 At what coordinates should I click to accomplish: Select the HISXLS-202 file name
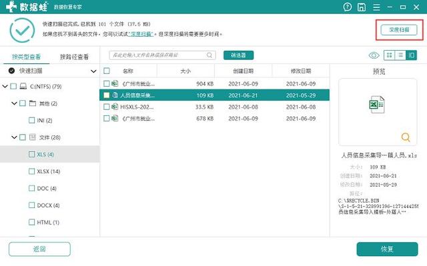(x=137, y=107)
